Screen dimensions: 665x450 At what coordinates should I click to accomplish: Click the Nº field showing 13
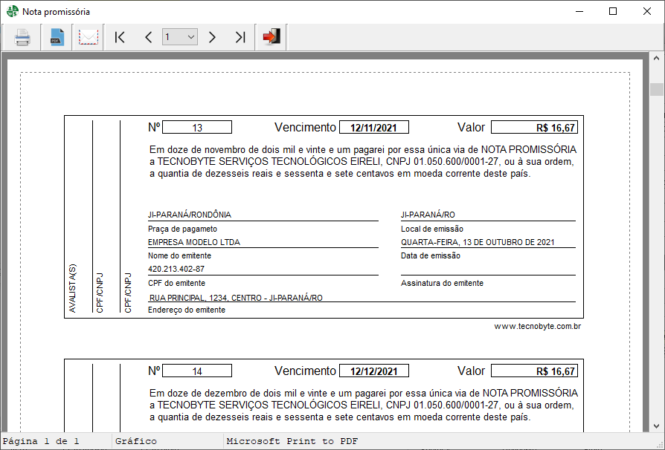click(197, 126)
